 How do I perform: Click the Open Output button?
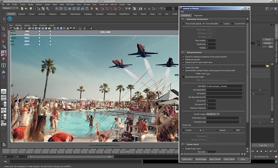(x=229, y=159)
